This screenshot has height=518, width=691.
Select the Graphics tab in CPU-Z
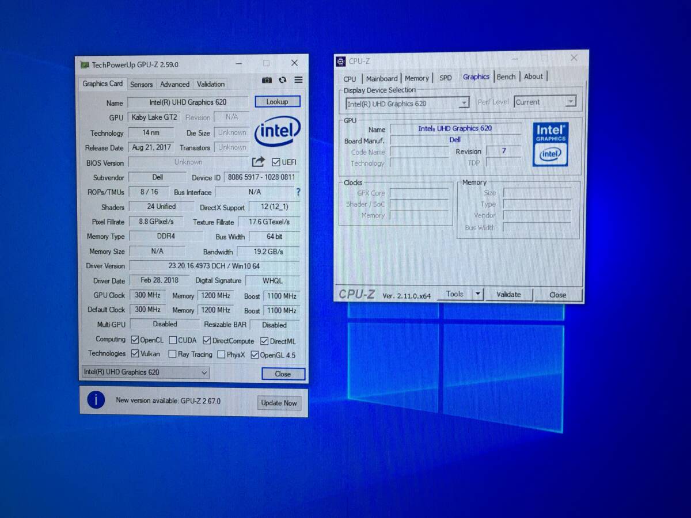[x=476, y=77]
